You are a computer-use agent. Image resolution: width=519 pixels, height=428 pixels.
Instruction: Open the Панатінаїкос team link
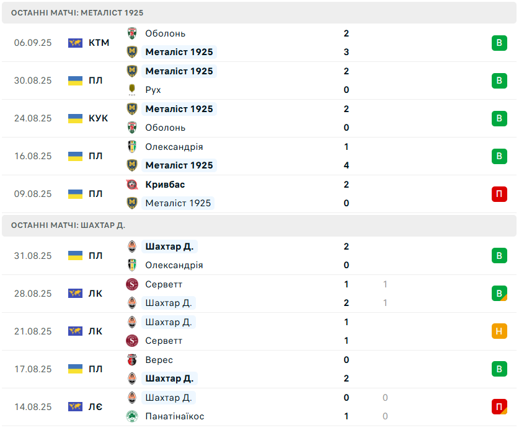coord(175,416)
